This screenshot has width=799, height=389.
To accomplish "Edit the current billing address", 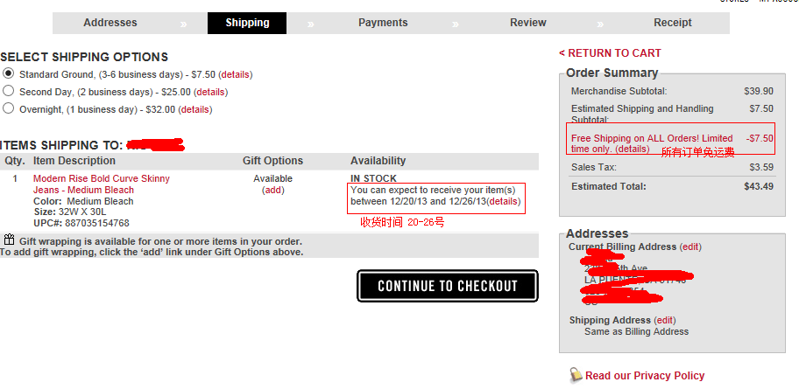I will point(690,247).
